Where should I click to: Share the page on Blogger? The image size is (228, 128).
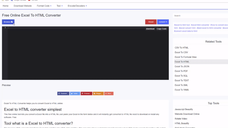(98, 94)
